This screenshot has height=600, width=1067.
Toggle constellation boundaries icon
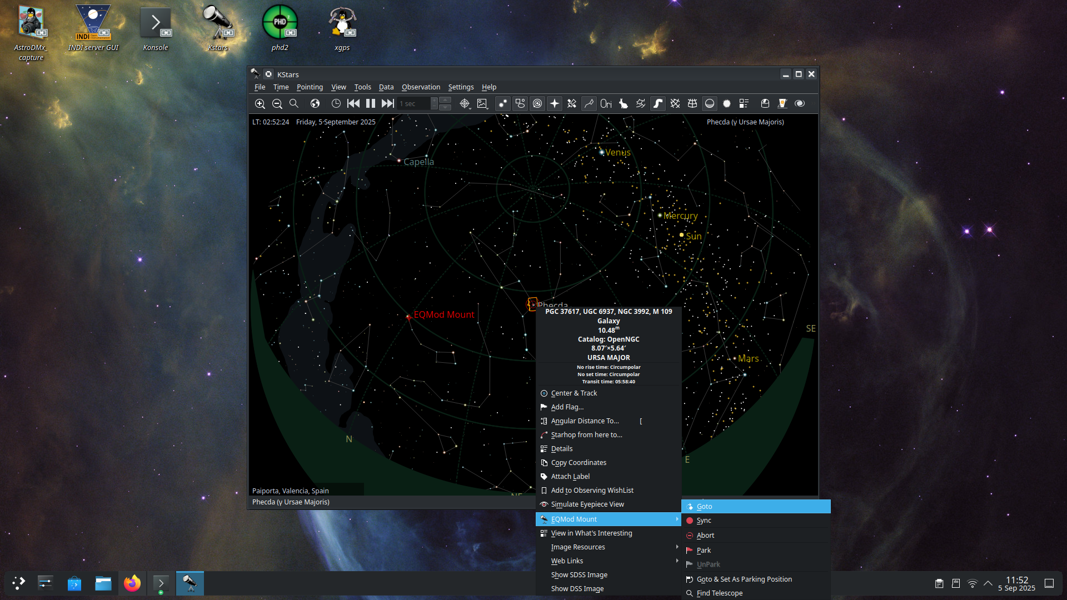(641, 104)
